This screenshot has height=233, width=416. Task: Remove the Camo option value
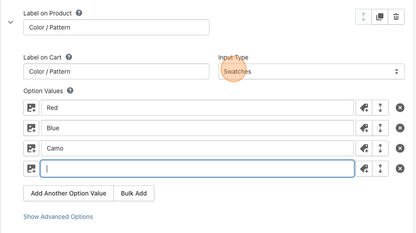[x=400, y=148]
